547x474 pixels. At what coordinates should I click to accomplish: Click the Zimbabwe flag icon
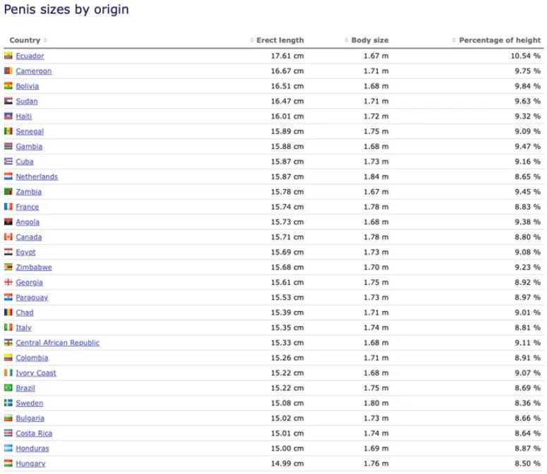(x=8, y=267)
